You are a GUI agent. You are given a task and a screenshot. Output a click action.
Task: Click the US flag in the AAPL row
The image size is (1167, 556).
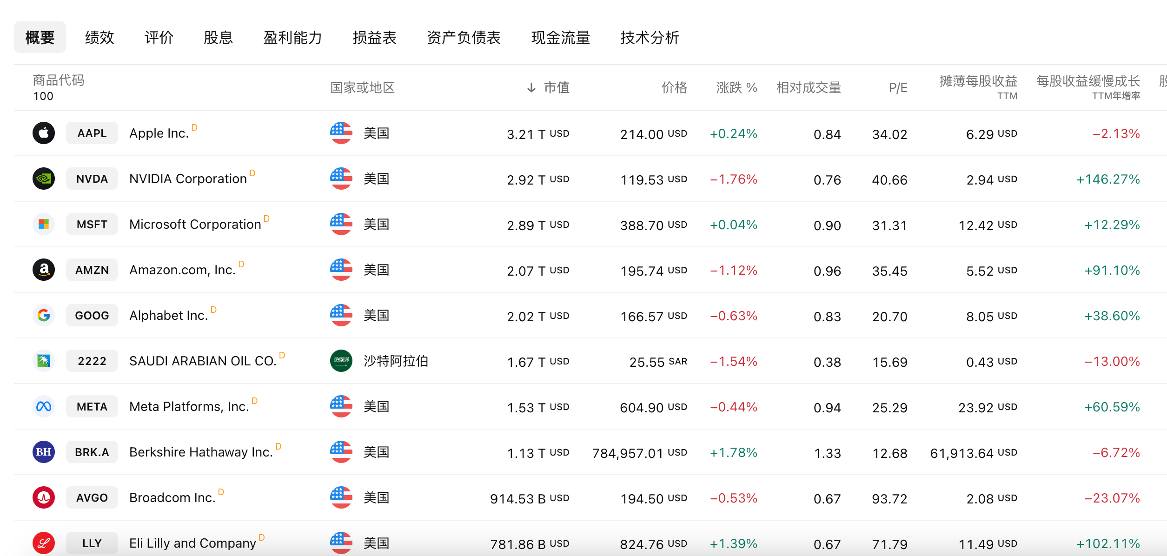[x=341, y=133]
